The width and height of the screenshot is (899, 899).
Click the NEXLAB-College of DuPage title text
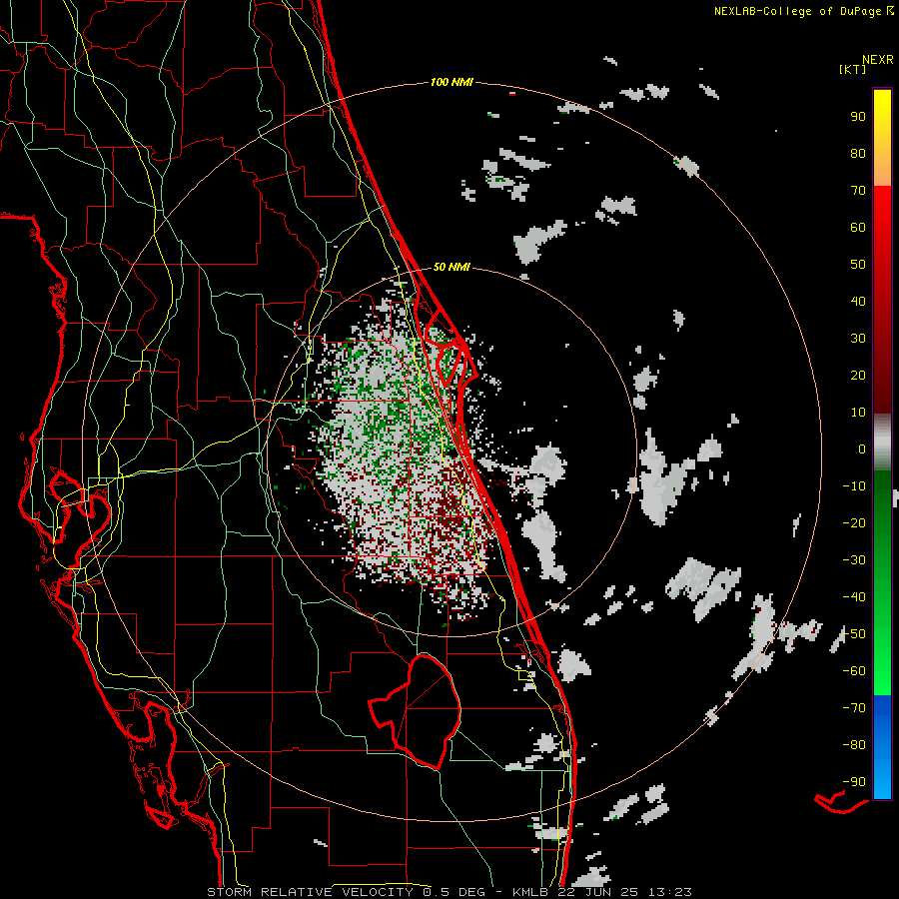coord(797,11)
